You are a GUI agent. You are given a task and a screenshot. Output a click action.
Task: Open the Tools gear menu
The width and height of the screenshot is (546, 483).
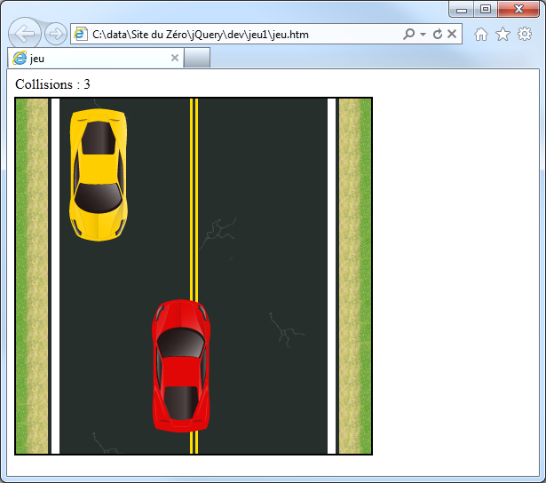coord(525,35)
